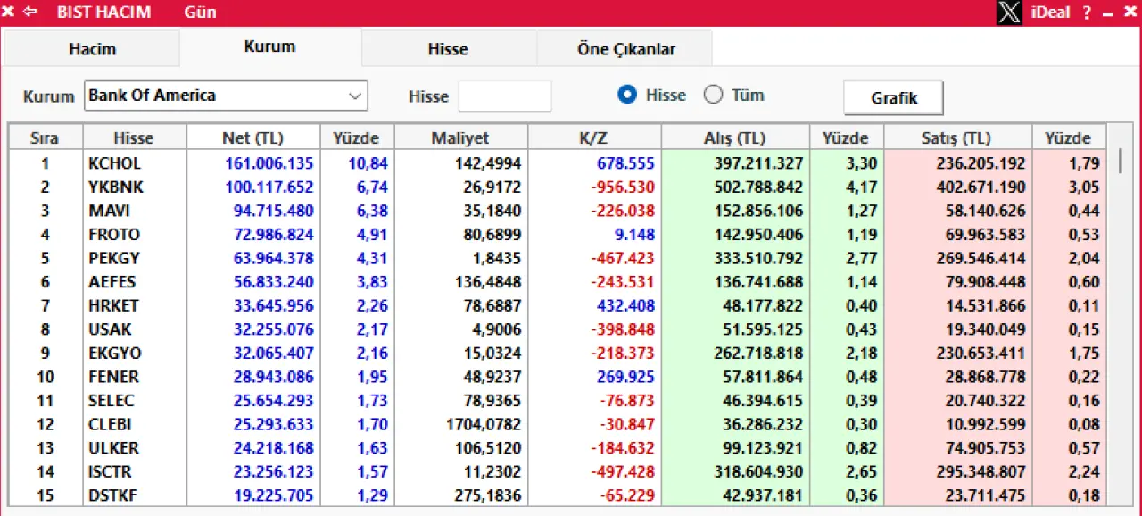Click the USAK stock symbol
The width and height of the screenshot is (1142, 516).
pos(110,329)
